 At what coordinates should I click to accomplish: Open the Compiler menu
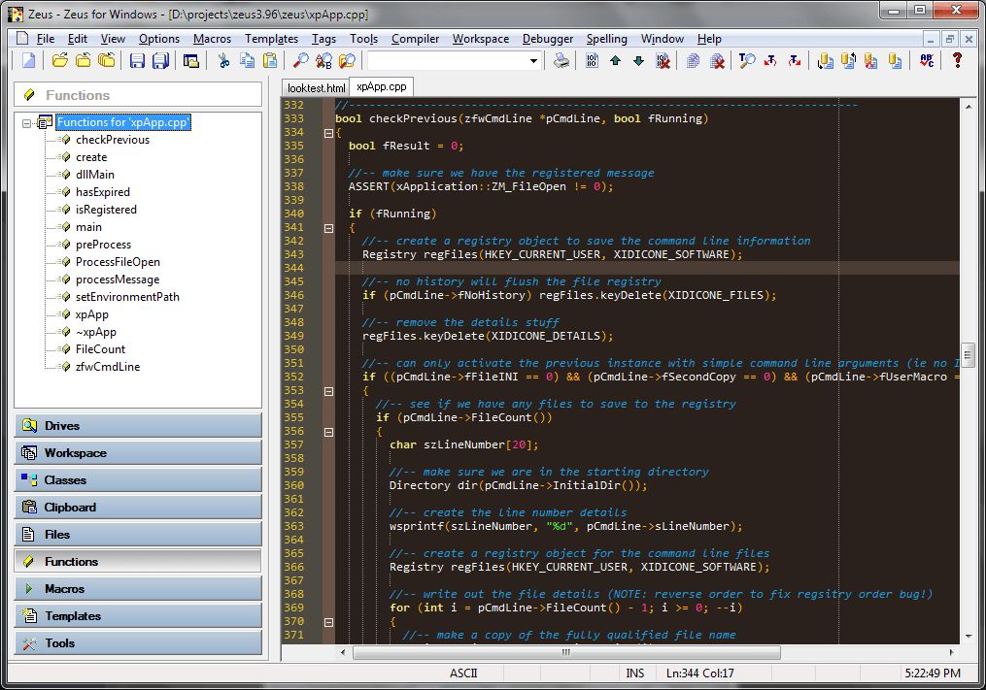(415, 39)
